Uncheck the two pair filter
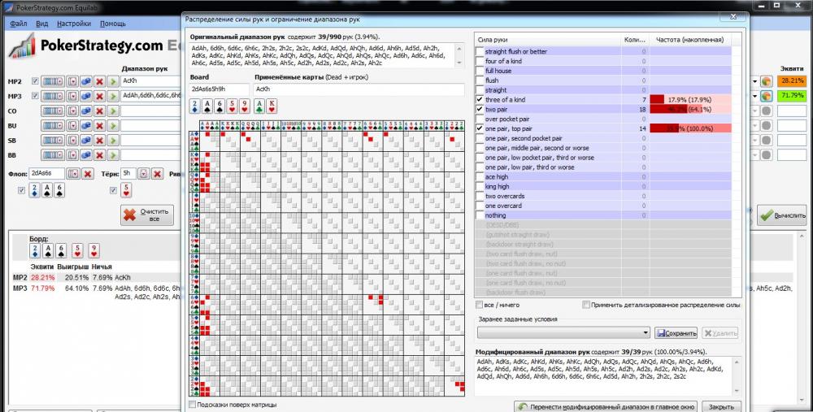813x412 pixels. pyautogui.click(x=480, y=110)
